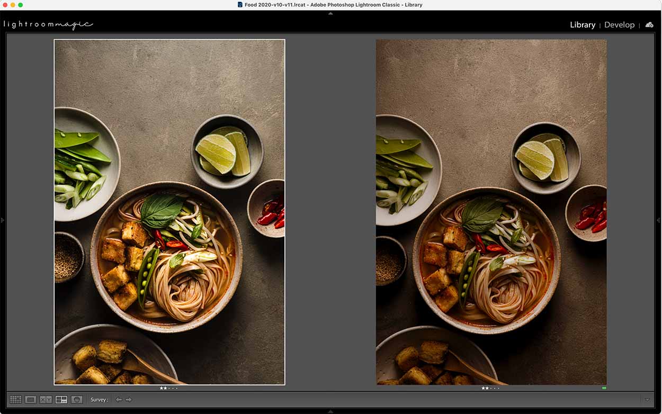The width and height of the screenshot is (662, 414).
Task: Select the right survey photo
Action: [491, 212]
